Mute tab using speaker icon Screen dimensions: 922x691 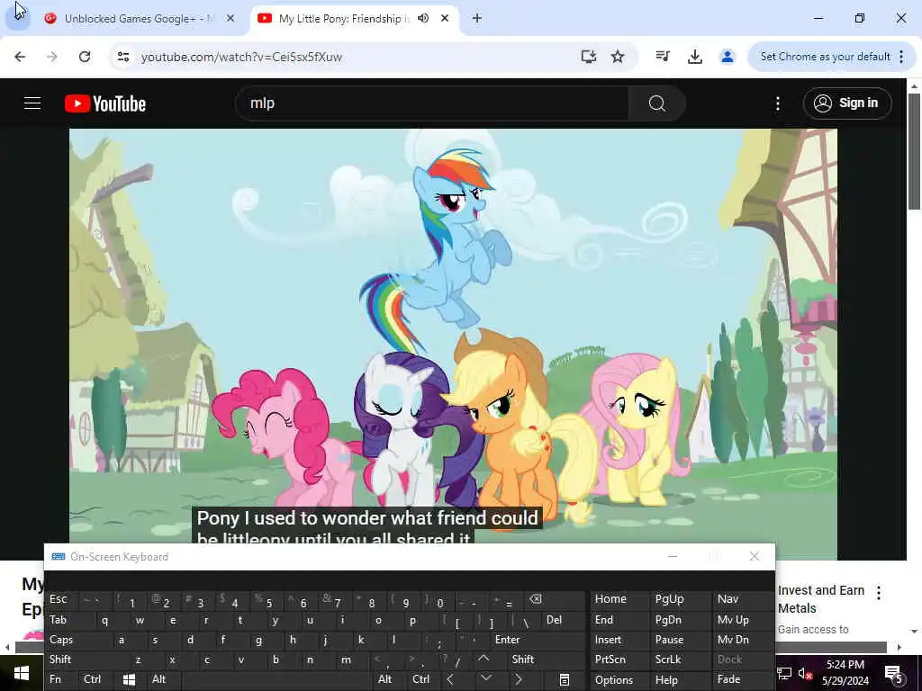[423, 18]
